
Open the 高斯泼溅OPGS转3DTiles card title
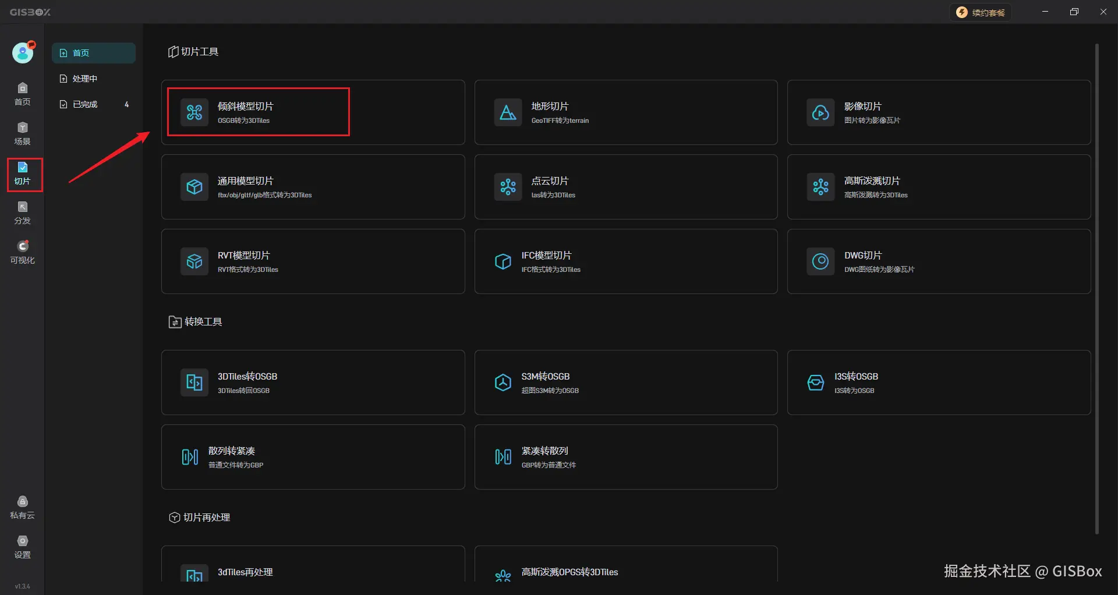click(569, 572)
